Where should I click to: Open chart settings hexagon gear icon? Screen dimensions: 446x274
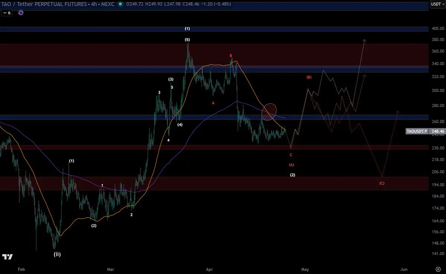438,269
